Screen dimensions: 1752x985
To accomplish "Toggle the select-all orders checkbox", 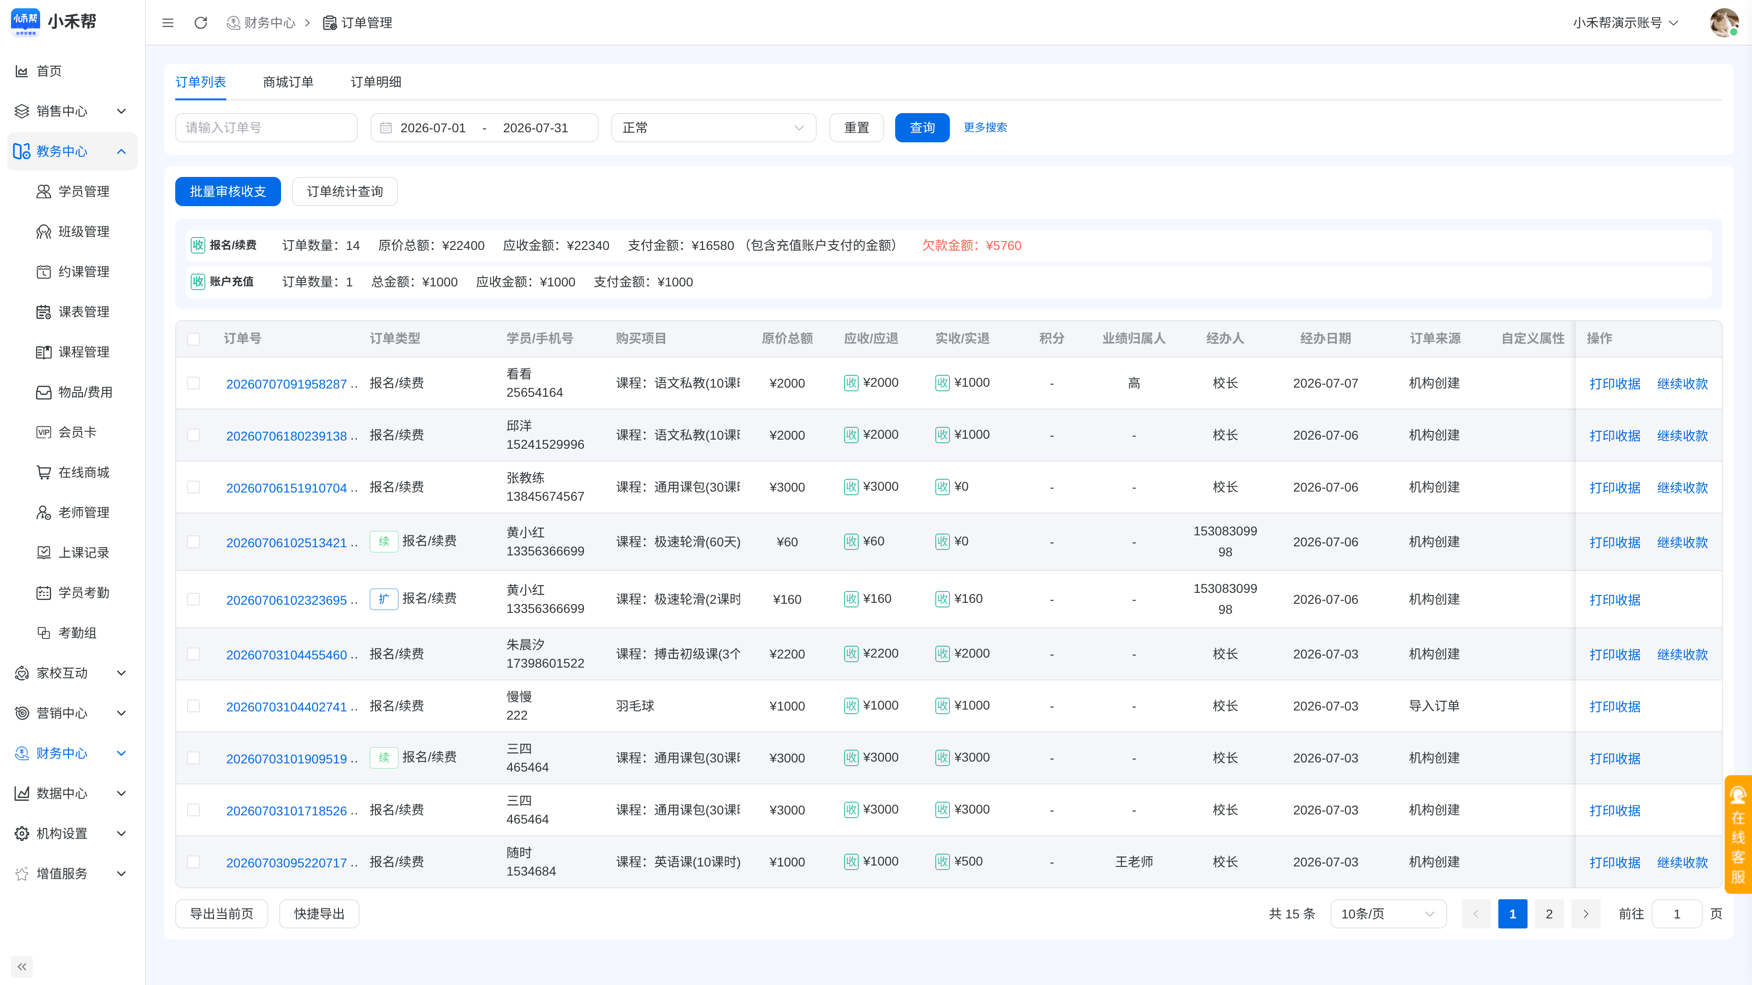I will 194,338.
